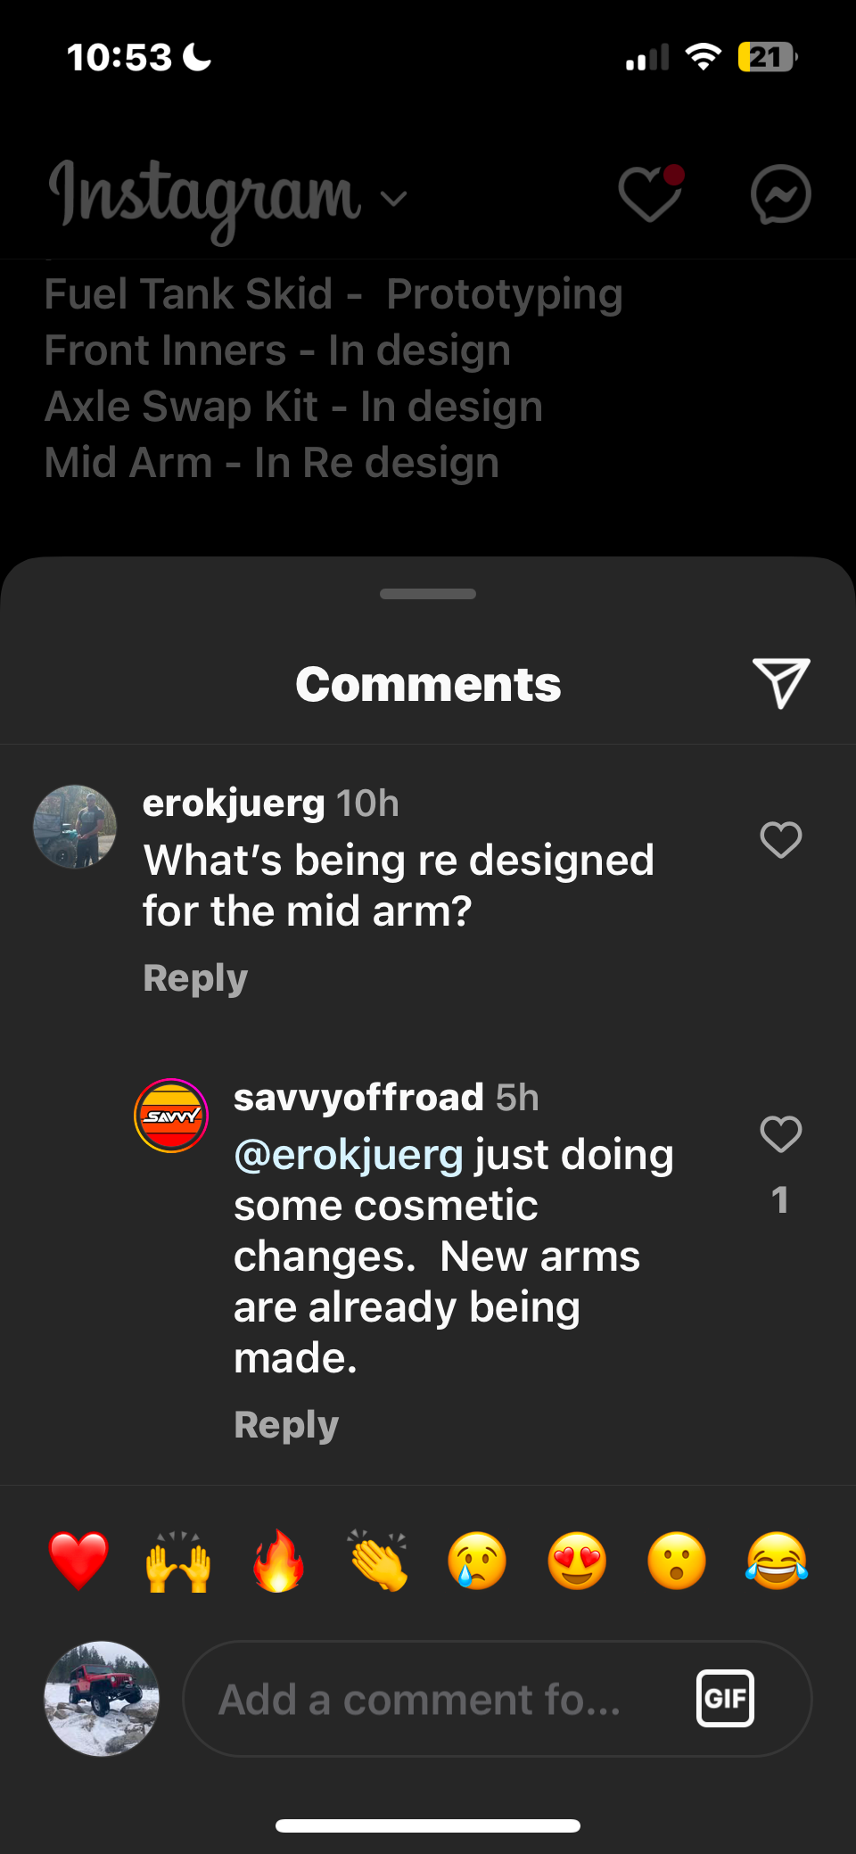Screen dimensions: 856x1854
Task: Insert the surprised face emoji
Action: point(677,1561)
